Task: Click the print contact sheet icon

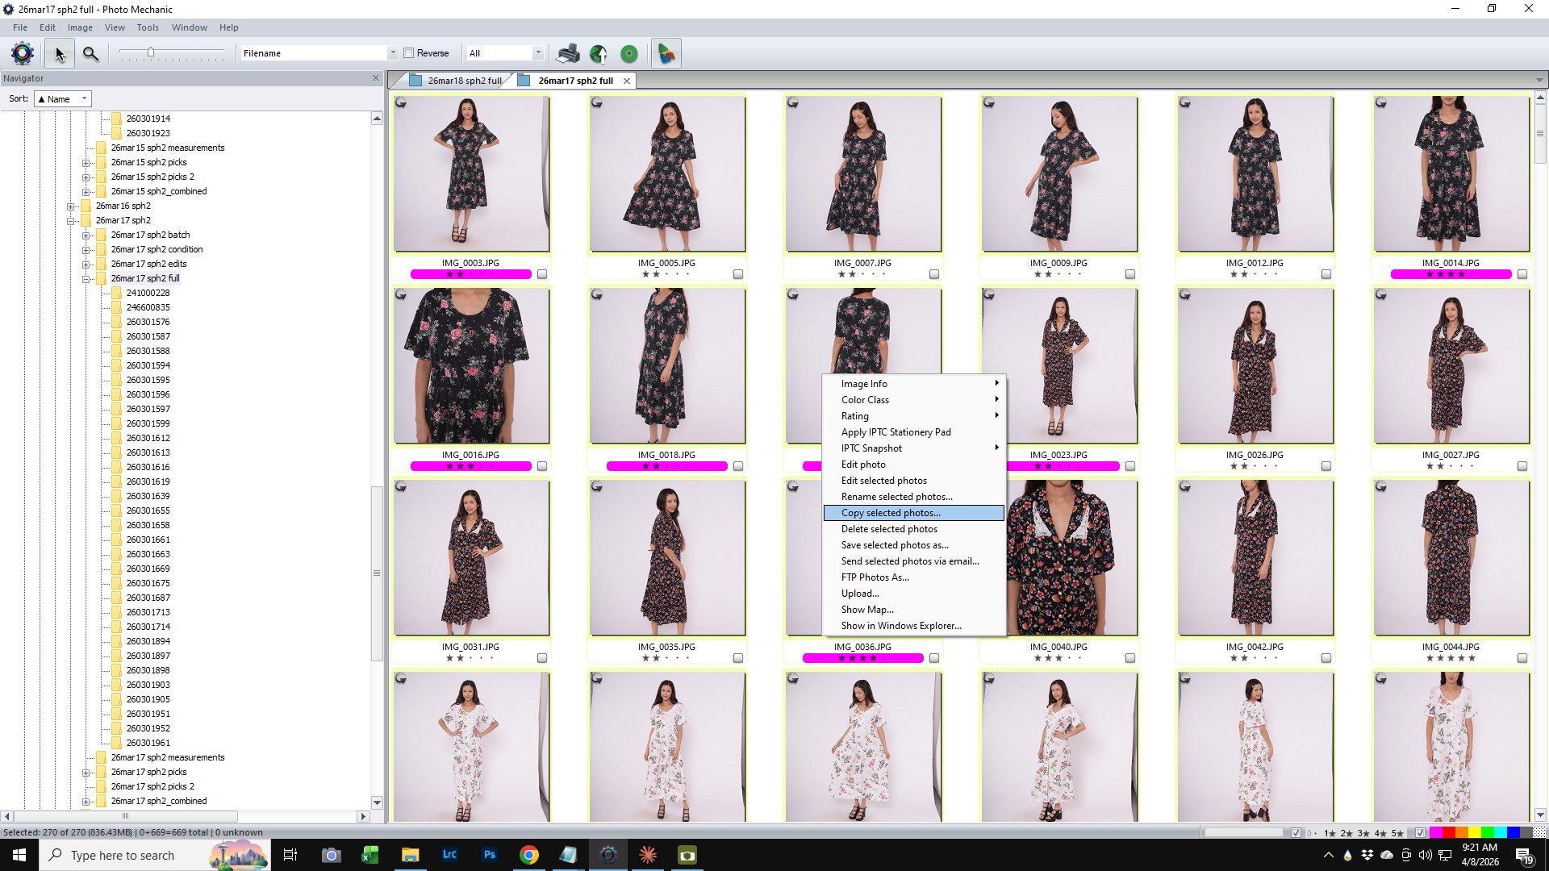Action: pos(568,53)
